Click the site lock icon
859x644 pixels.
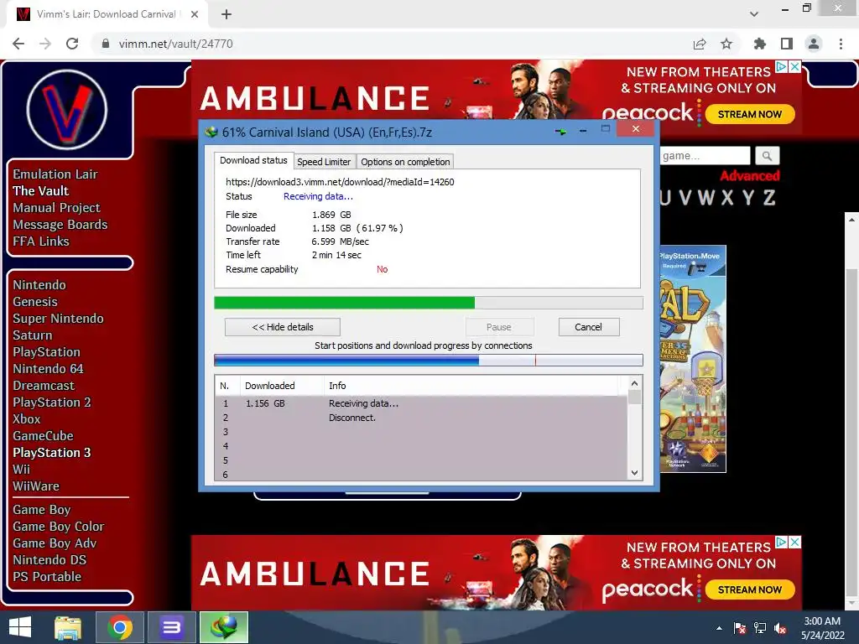(106, 44)
